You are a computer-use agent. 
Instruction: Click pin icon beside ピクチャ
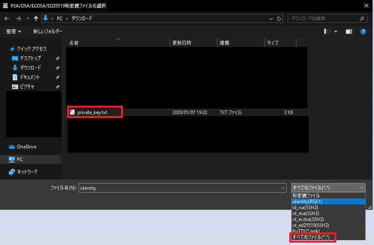pos(58,87)
